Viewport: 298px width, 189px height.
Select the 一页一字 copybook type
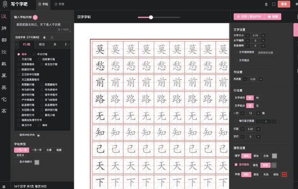coord(36,150)
